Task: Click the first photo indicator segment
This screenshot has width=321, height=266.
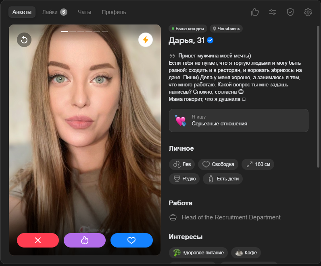Action: pos(65,31)
